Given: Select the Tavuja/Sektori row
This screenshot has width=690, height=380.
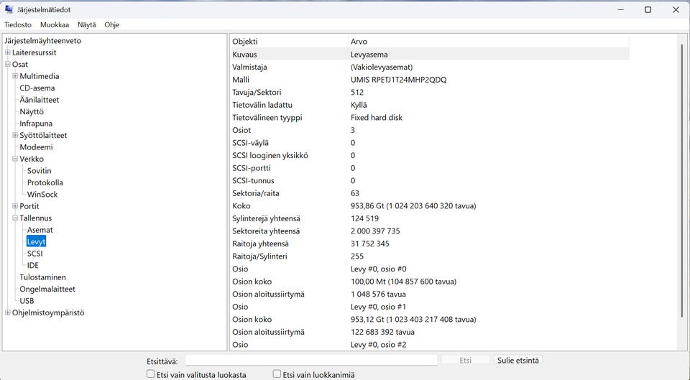Looking at the screenshot, I should click(x=430, y=93).
